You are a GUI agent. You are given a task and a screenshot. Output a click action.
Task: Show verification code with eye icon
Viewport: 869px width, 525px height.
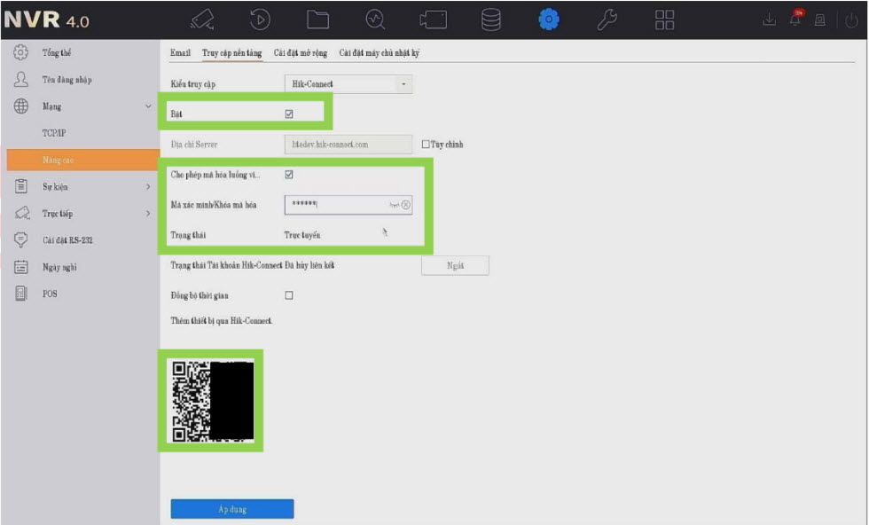pyautogui.click(x=394, y=205)
